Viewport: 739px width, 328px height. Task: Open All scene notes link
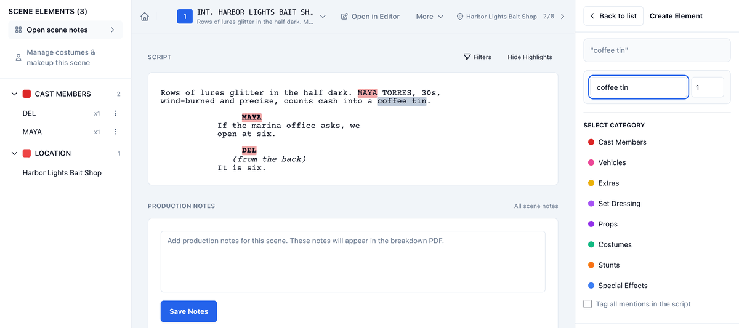click(x=536, y=206)
